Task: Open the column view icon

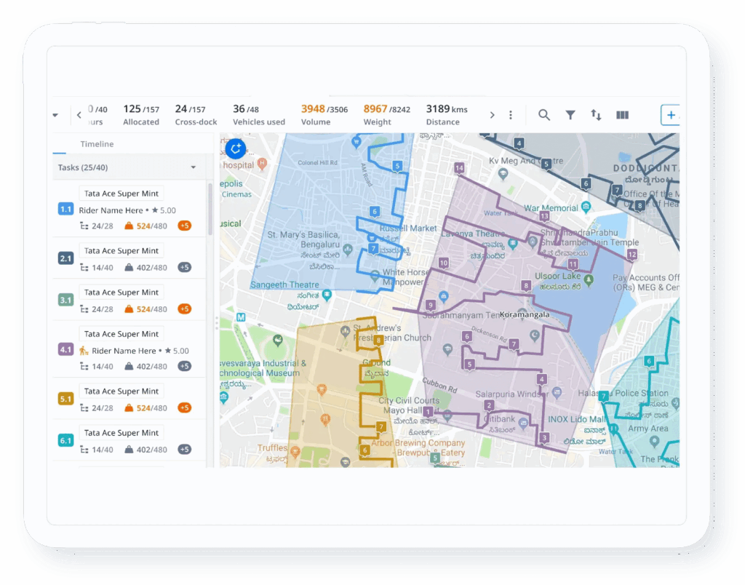Action: pos(622,114)
